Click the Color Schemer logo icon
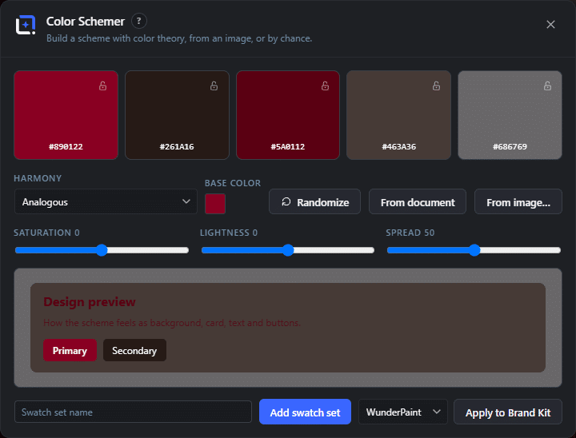Image resolution: width=576 pixels, height=438 pixels. coord(26,25)
